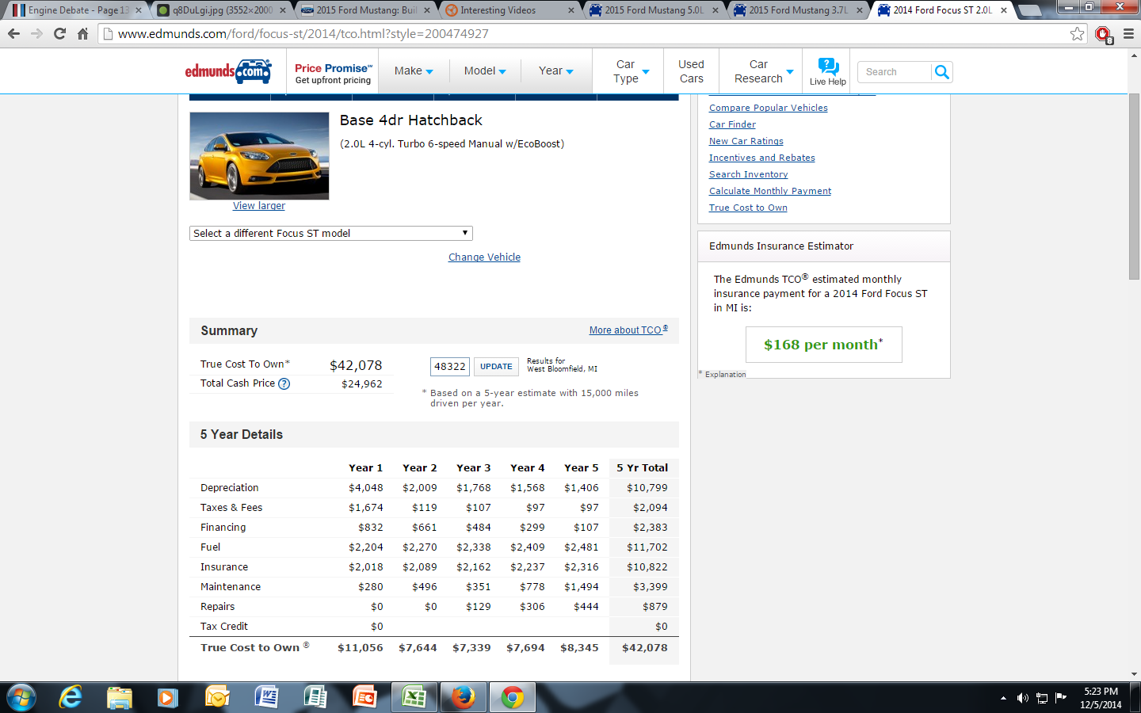1141x713 pixels.
Task: Close the Interesting Videos tab
Action: 571,10
